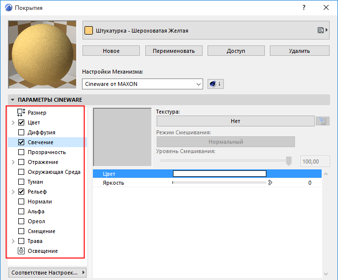Click the Яркость keyframe arrow icon
The height and width of the screenshot is (280, 338).
[270, 183]
